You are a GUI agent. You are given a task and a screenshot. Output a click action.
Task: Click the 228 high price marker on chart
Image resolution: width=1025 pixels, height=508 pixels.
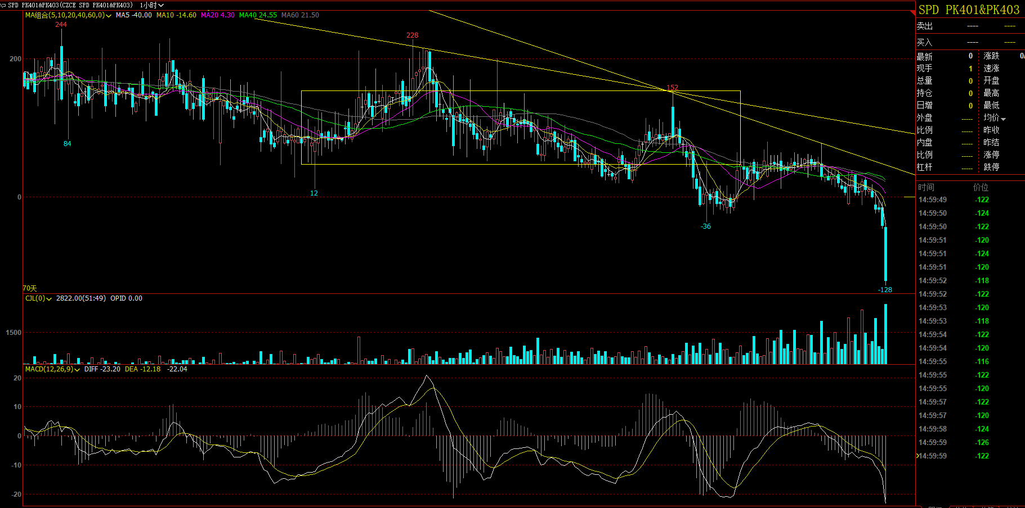click(412, 35)
